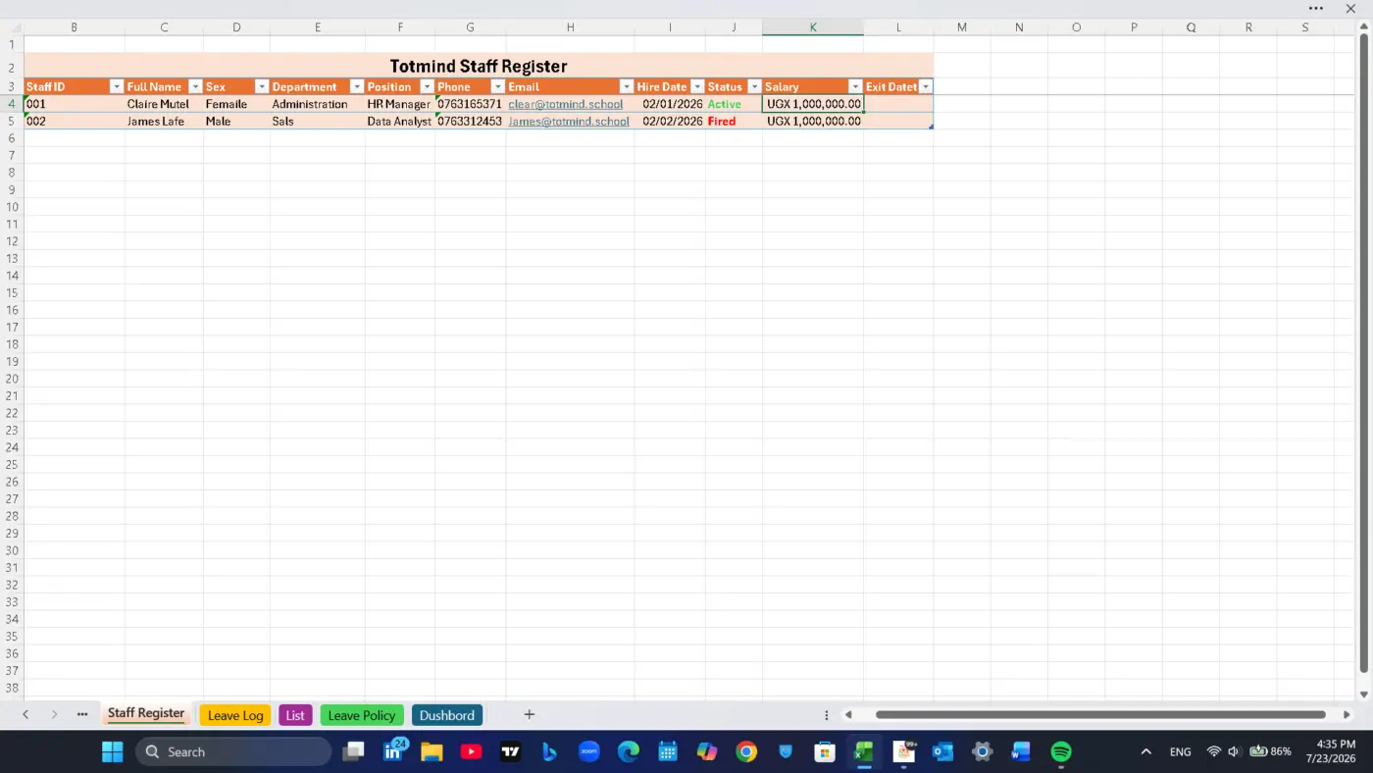This screenshot has width=1373, height=773.
Task: Open the Zoom app icon
Action: [589, 752]
